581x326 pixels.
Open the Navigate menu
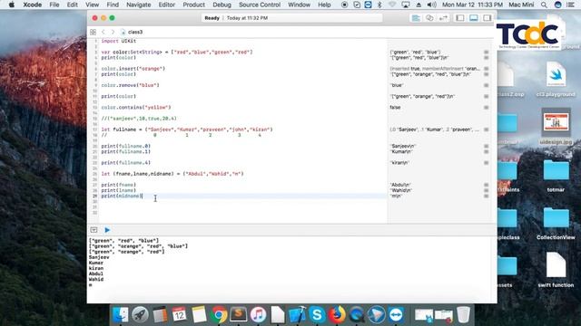[139, 5]
